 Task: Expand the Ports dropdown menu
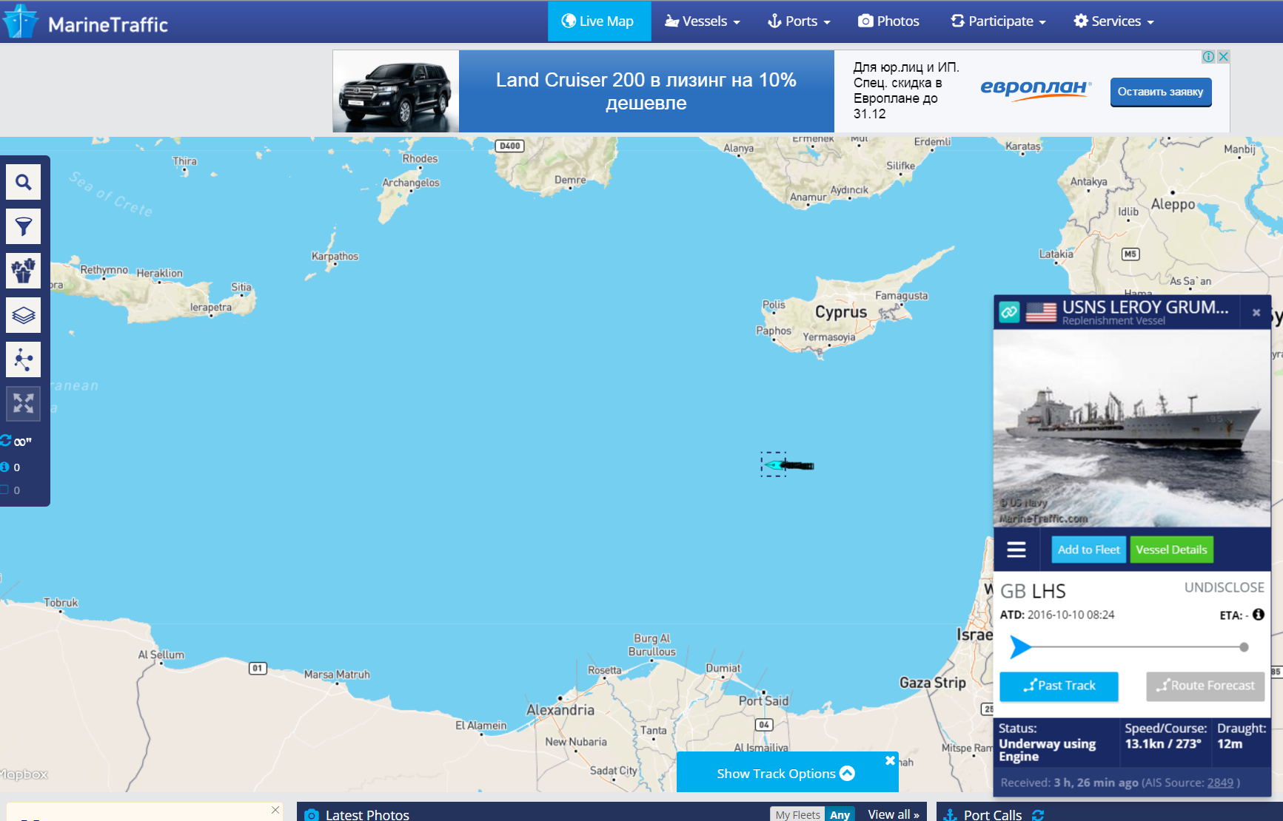[799, 21]
